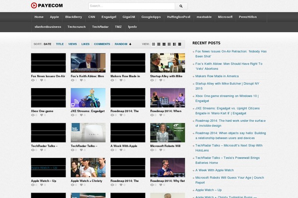Open the mashable category
This screenshot has height=198, width=298.
pyautogui.click(x=204, y=17)
